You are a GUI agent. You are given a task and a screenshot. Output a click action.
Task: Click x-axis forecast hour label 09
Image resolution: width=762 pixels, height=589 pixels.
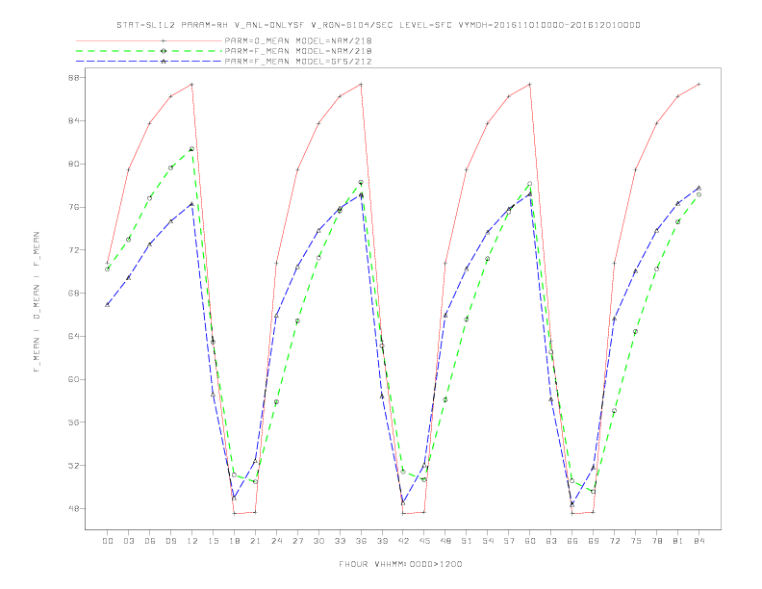point(171,541)
